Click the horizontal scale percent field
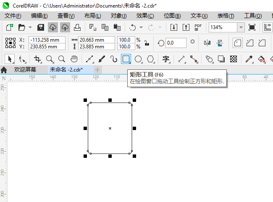Screen dimensions: 273x202 tap(126, 40)
